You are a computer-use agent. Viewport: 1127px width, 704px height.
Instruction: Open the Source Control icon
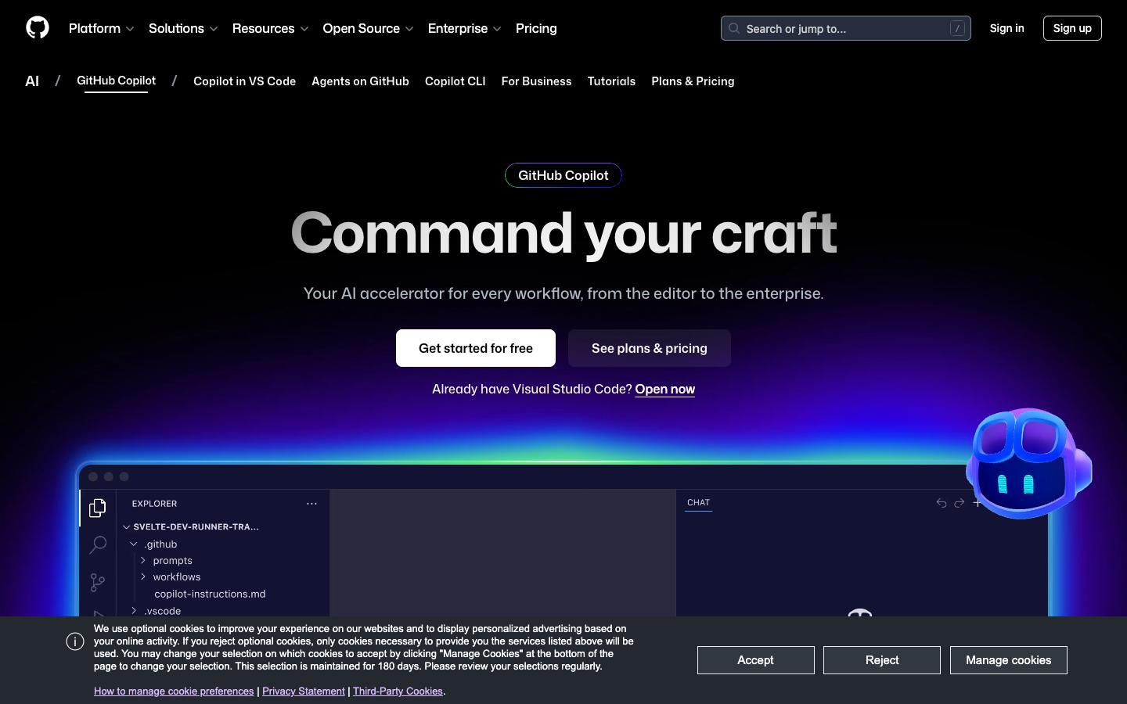coord(97,583)
